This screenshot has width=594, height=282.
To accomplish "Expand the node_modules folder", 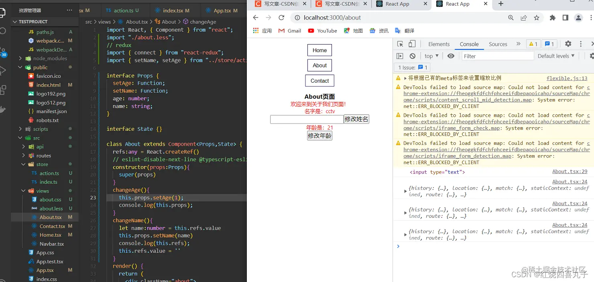I will [x=20, y=59].
